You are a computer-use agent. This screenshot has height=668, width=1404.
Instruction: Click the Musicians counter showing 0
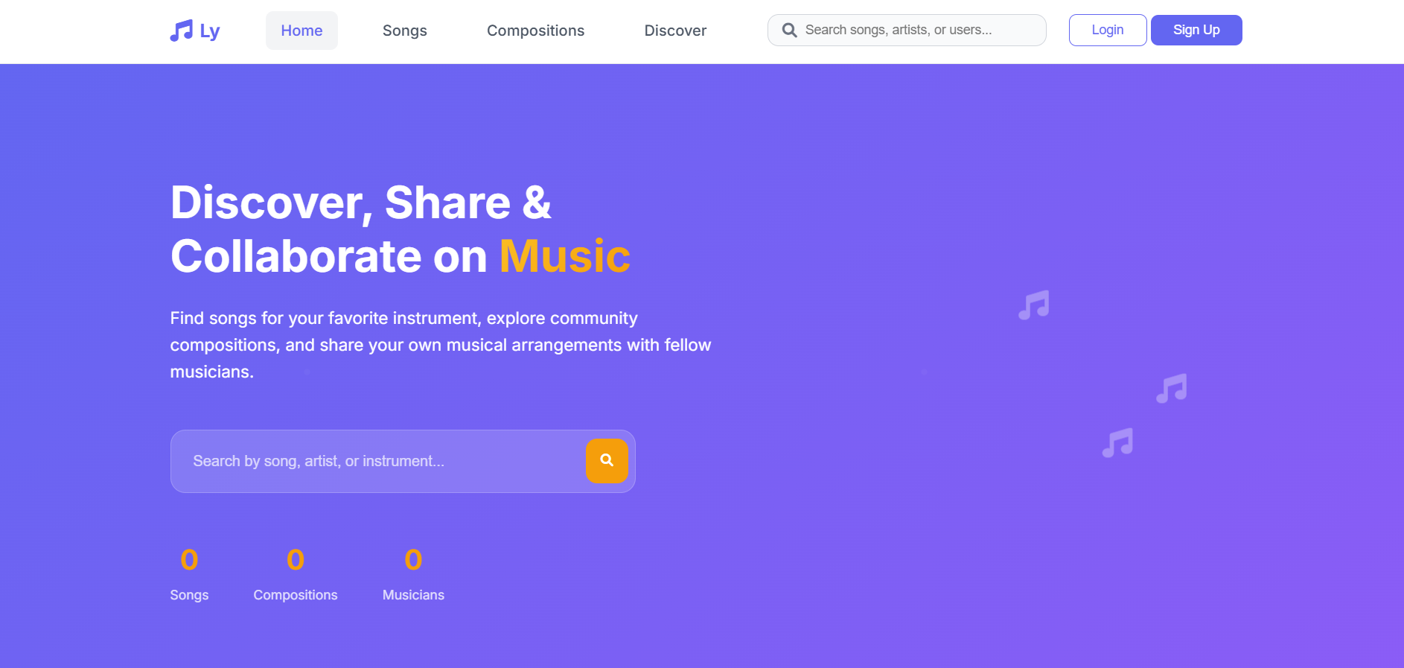(413, 559)
